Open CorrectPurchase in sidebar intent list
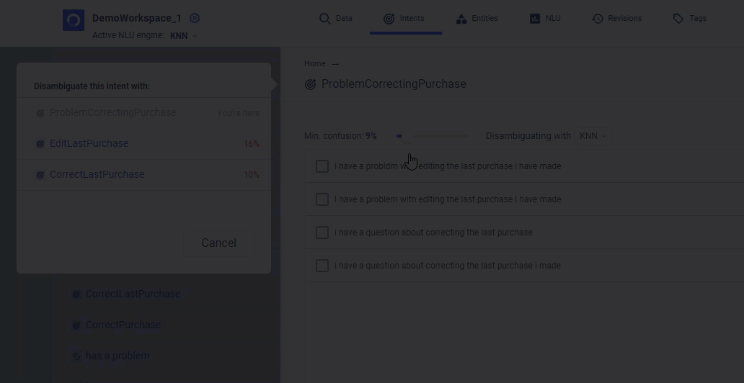 click(123, 325)
